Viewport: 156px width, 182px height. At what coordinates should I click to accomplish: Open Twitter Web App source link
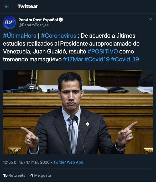click(68, 162)
